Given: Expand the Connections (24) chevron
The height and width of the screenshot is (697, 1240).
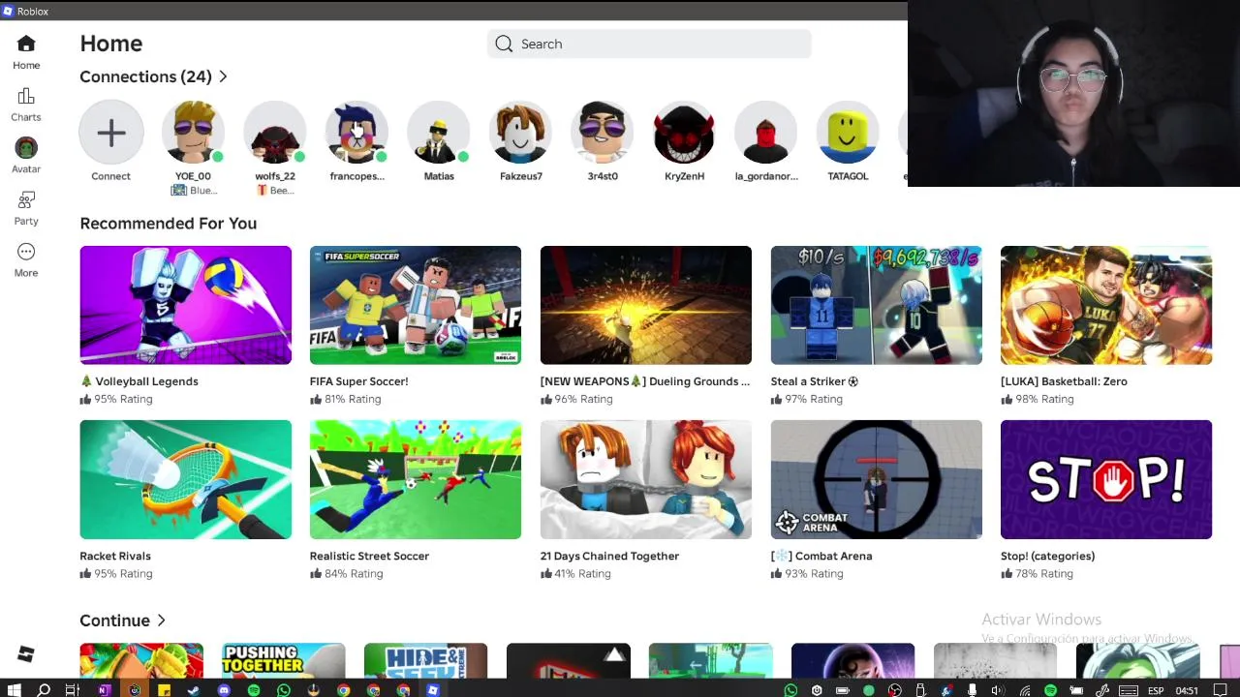Looking at the screenshot, I should click(223, 76).
